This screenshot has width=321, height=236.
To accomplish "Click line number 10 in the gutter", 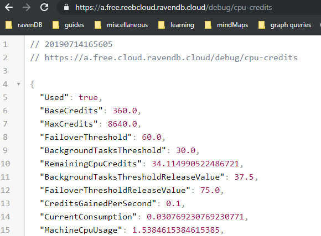I will pyautogui.click(x=6, y=164).
